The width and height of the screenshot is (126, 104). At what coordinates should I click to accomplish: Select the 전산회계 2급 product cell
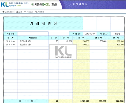pyautogui.click(x=33, y=45)
